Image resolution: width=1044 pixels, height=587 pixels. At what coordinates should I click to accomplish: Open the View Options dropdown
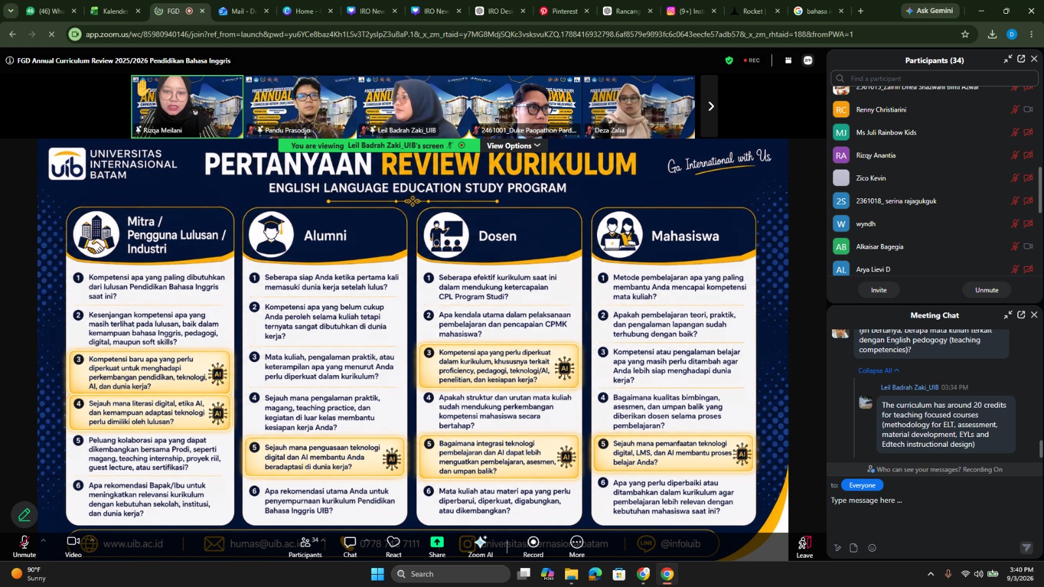[514, 145]
